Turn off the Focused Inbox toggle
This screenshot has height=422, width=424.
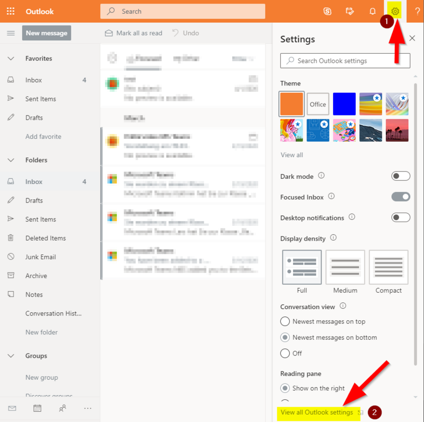click(x=400, y=197)
